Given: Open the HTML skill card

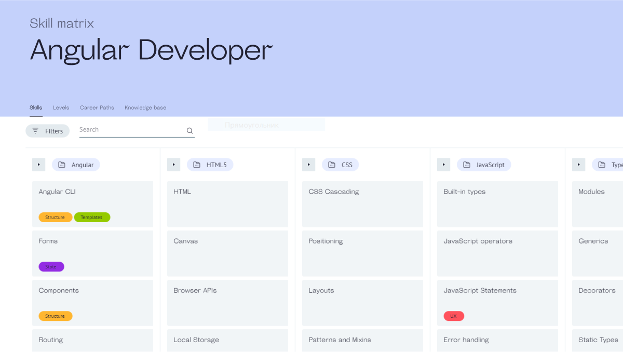Looking at the screenshot, I should click(227, 204).
